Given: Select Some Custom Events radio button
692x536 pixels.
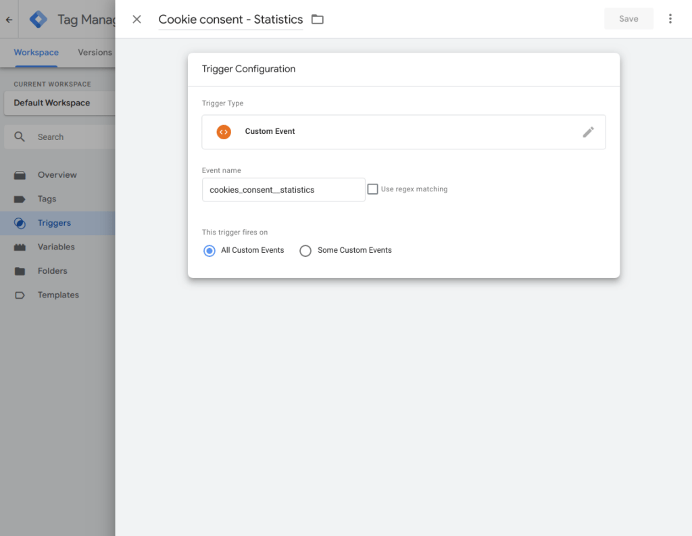Looking at the screenshot, I should point(305,251).
